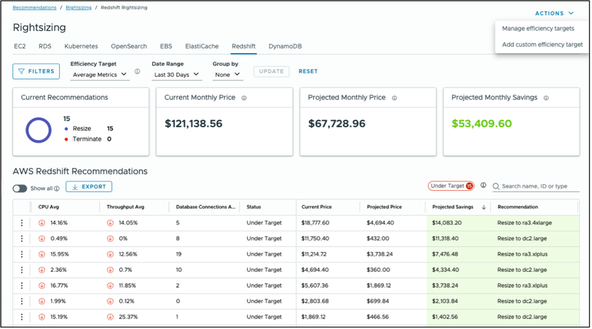592x329 pixels.
Task: Click the $432.00 projected price cell
Action: [x=378, y=239]
